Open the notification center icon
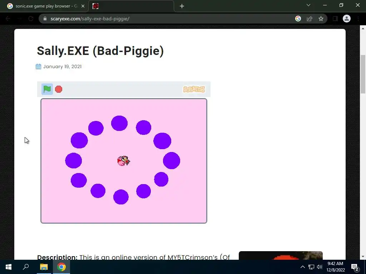The image size is (366, 274). coord(355,267)
